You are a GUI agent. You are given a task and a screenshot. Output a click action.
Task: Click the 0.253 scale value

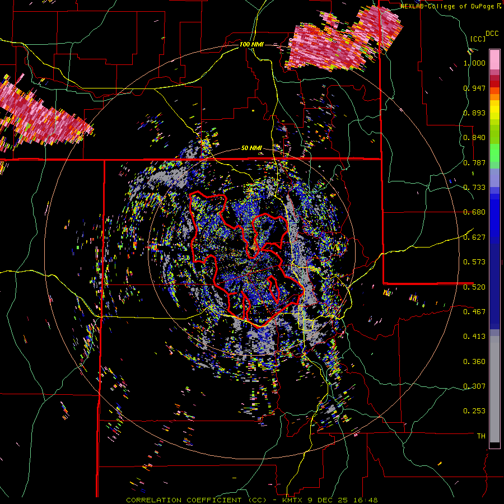(x=474, y=411)
